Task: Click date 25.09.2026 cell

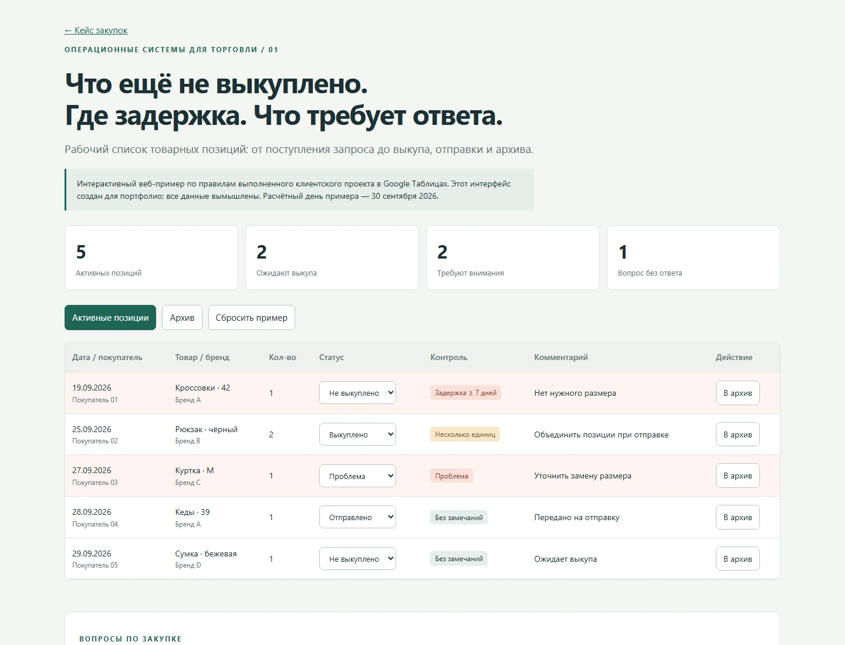Action: point(92,429)
